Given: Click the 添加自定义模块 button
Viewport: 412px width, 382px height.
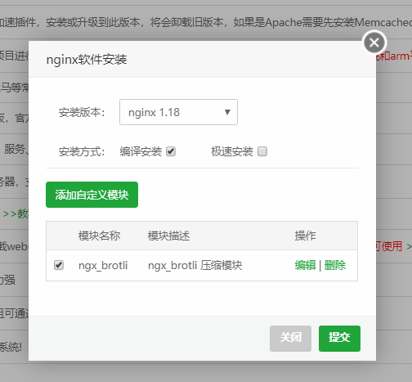Looking at the screenshot, I should 92,195.
